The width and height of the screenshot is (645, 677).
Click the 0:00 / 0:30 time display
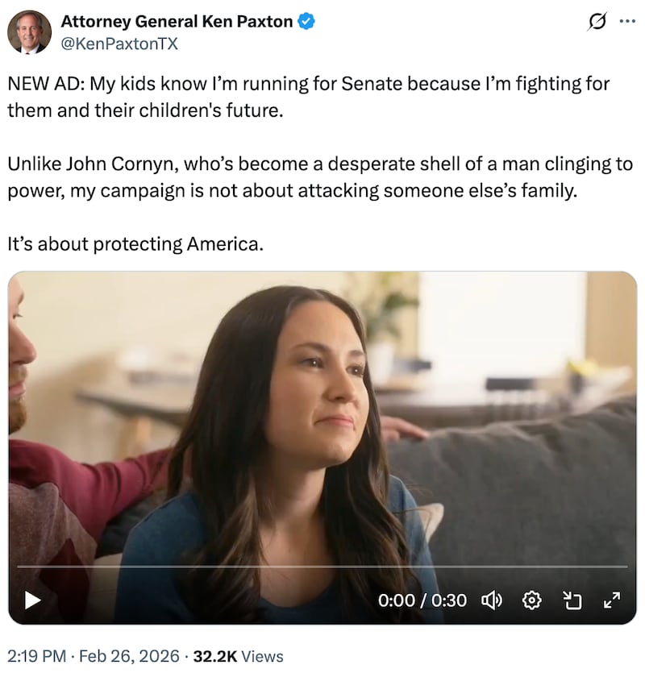pos(422,600)
